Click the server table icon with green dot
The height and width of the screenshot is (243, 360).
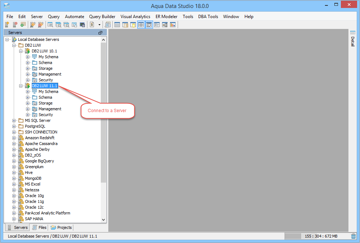point(23,25)
